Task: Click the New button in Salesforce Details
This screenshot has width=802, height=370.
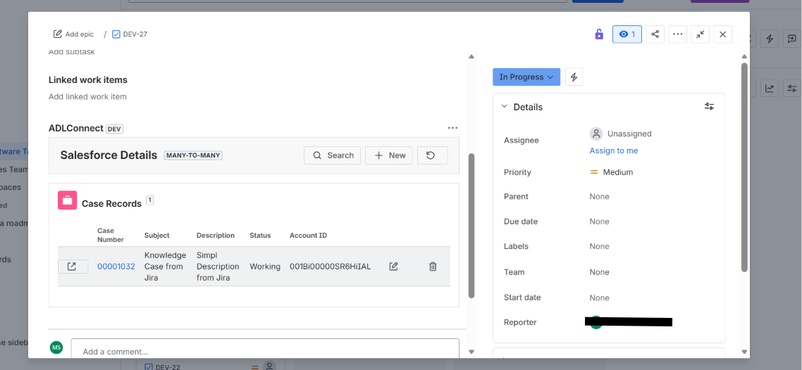Action: 389,155
